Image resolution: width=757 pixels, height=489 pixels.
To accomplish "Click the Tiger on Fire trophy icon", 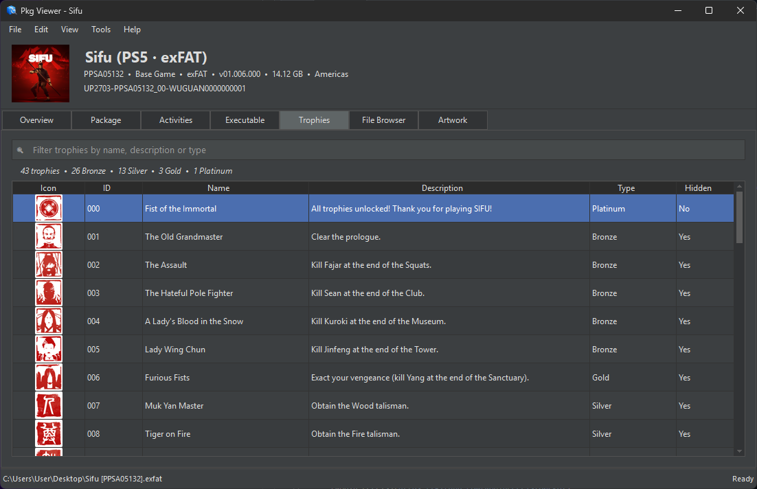I will tap(49, 433).
